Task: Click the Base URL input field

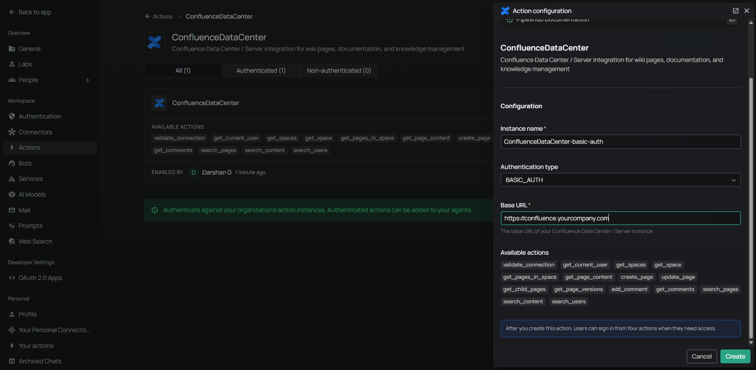Action: (x=620, y=218)
